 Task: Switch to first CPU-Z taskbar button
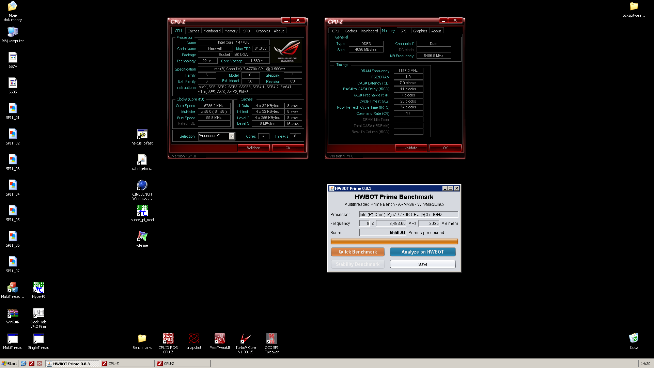point(128,364)
